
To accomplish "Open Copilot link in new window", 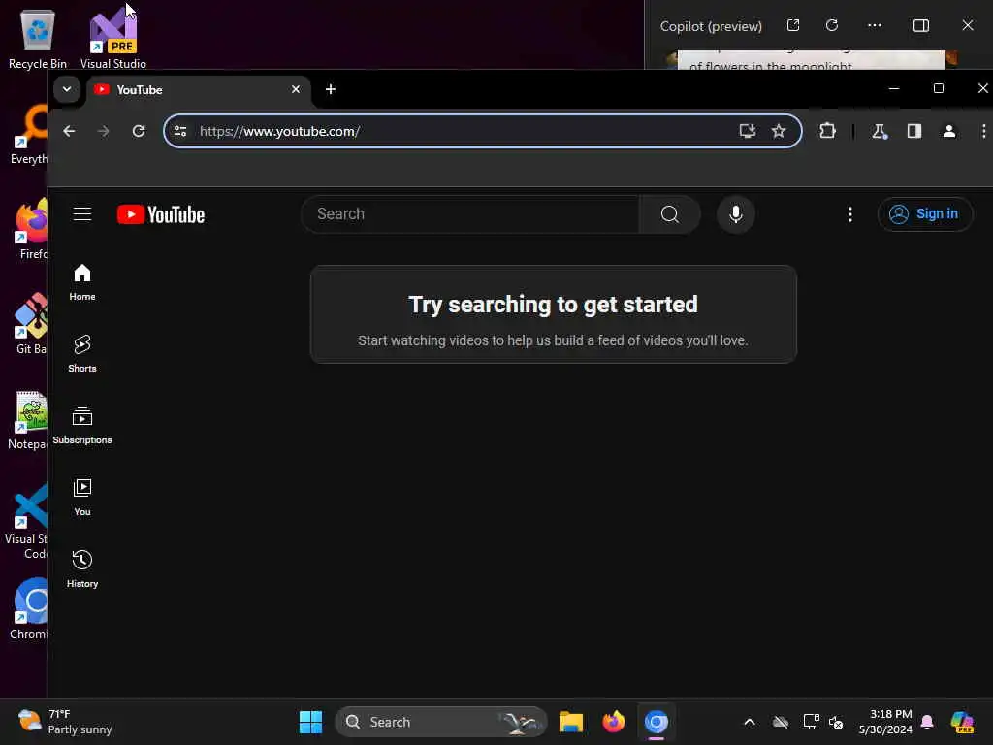I will tap(793, 25).
